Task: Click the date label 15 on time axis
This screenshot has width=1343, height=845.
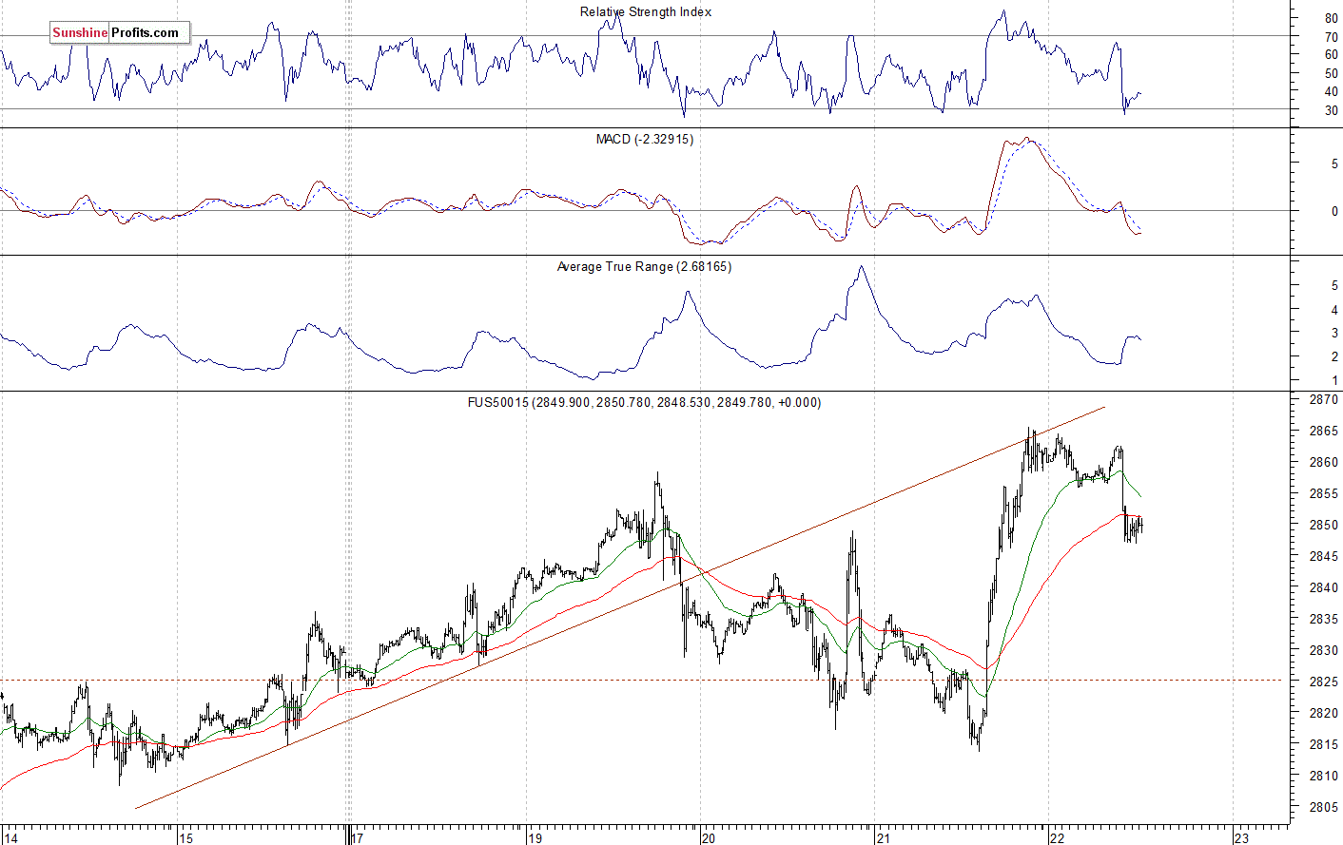Action: 186,838
